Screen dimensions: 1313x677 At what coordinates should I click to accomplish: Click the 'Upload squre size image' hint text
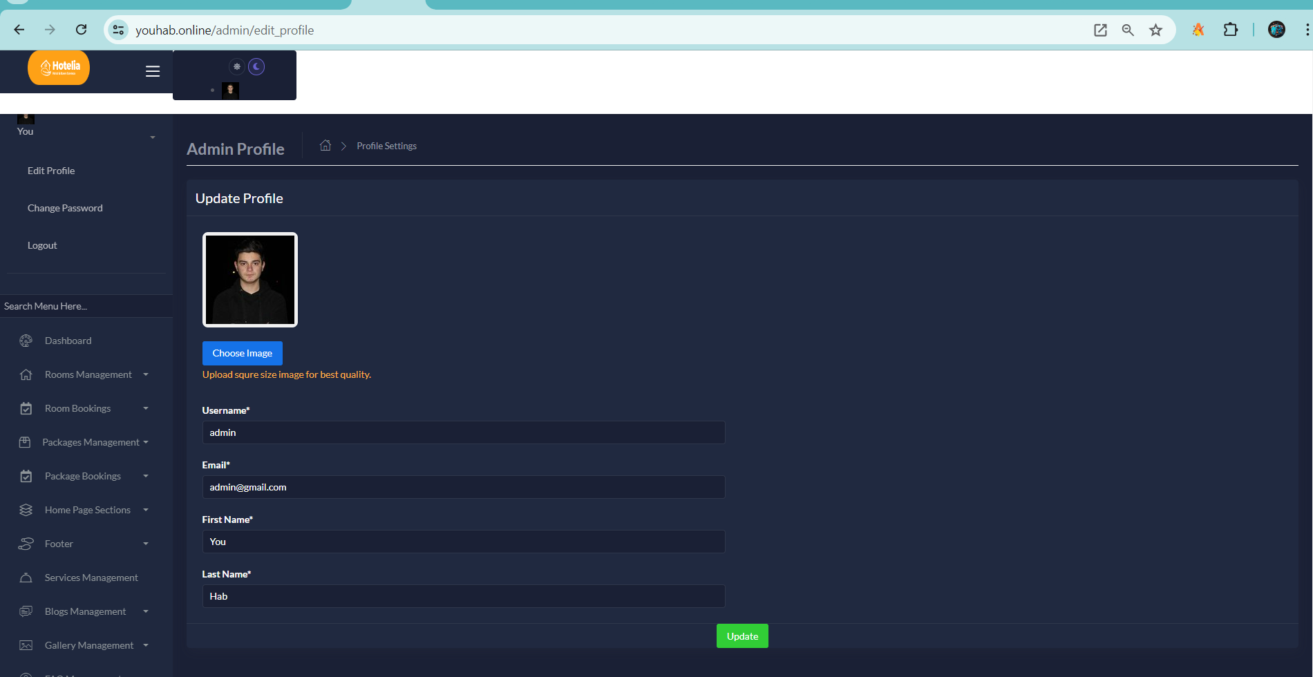coord(287,374)
